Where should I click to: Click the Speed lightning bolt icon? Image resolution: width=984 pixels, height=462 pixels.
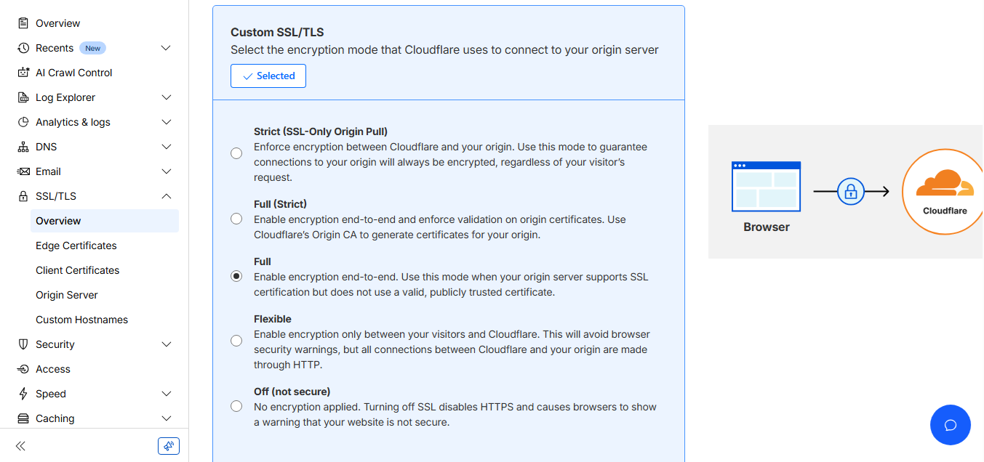(x=23, y=394)
